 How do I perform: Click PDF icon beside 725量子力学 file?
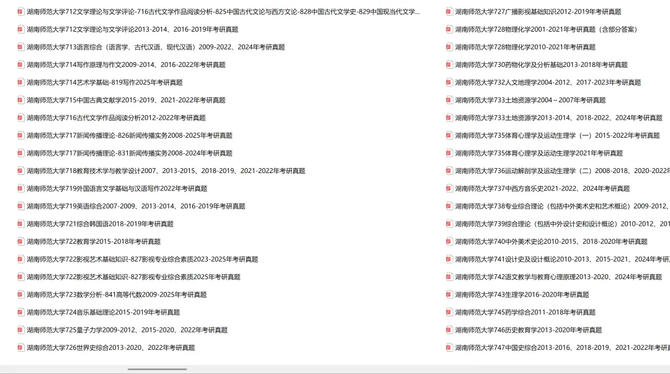(x=20, y=330)
